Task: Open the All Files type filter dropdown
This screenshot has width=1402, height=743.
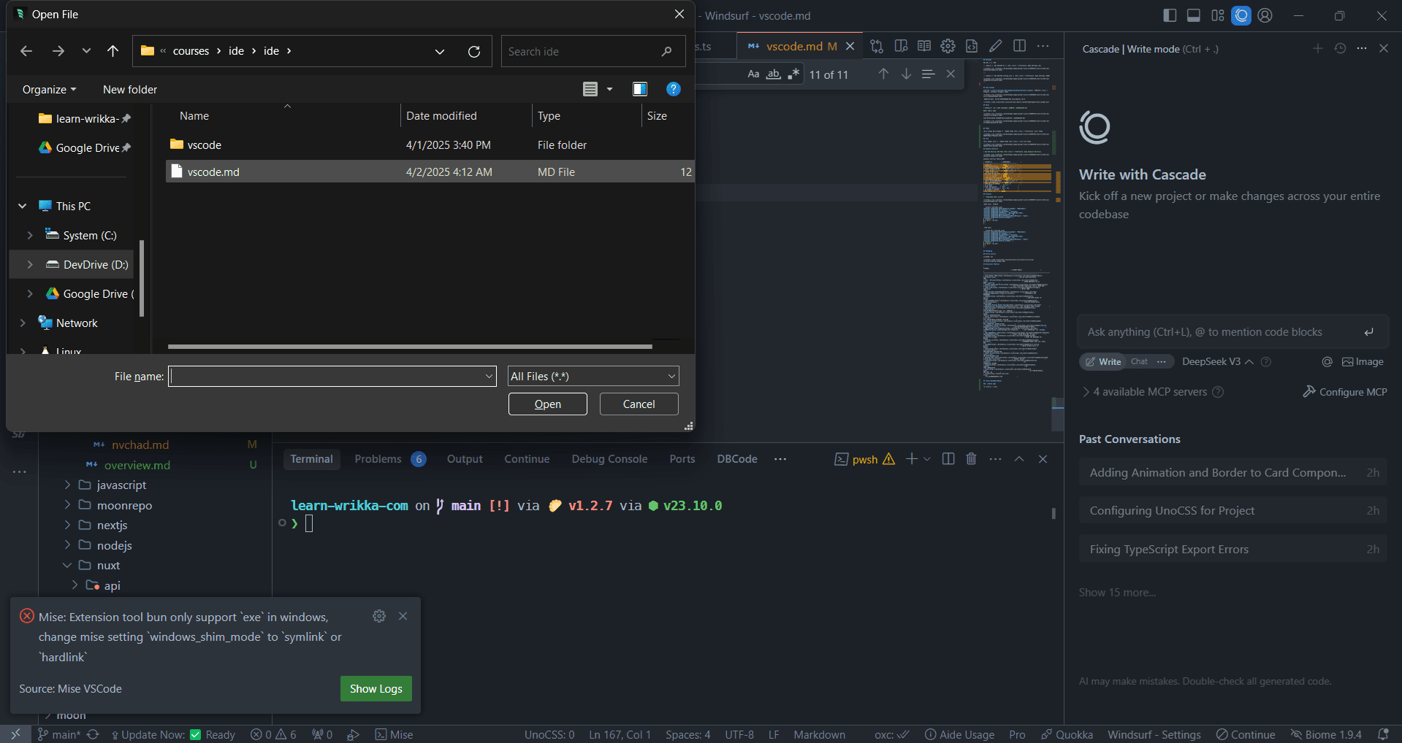Action: point(593,376)
